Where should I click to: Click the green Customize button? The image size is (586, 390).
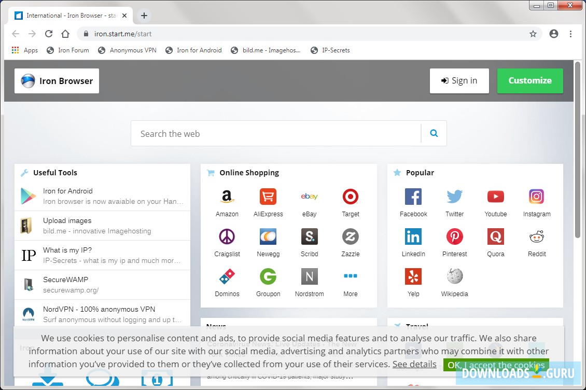pyautogui.click(x=530, y=81)
